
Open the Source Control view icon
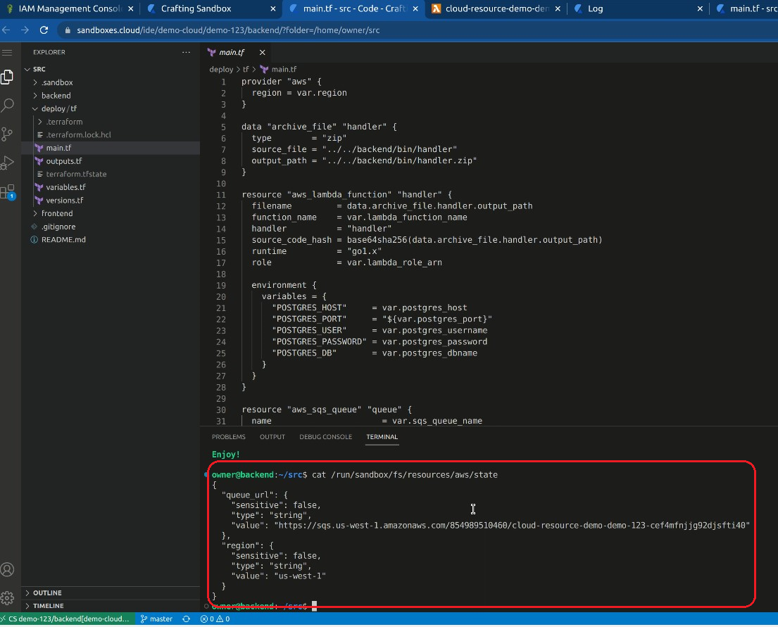8,134
